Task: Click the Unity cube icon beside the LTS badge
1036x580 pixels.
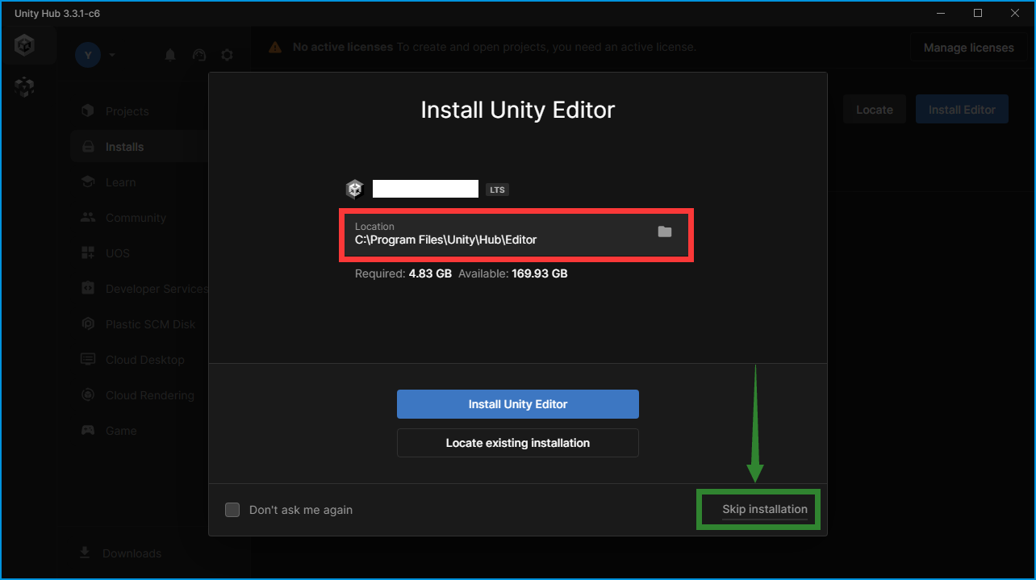Action: [x=354, y=190]
